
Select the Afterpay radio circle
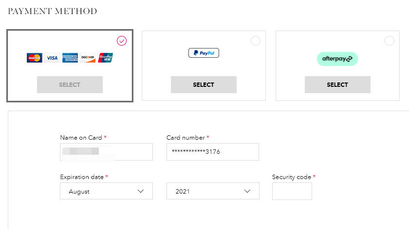390,41
